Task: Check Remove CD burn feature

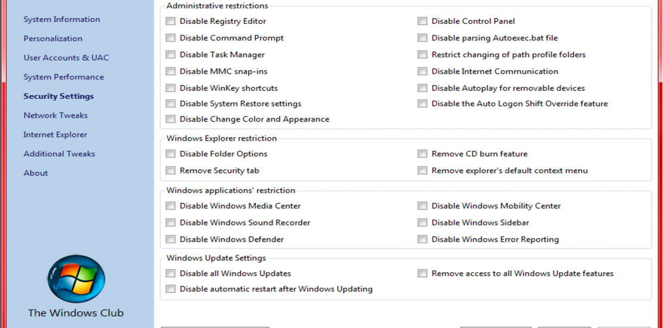Action: [x=422, y=154]
